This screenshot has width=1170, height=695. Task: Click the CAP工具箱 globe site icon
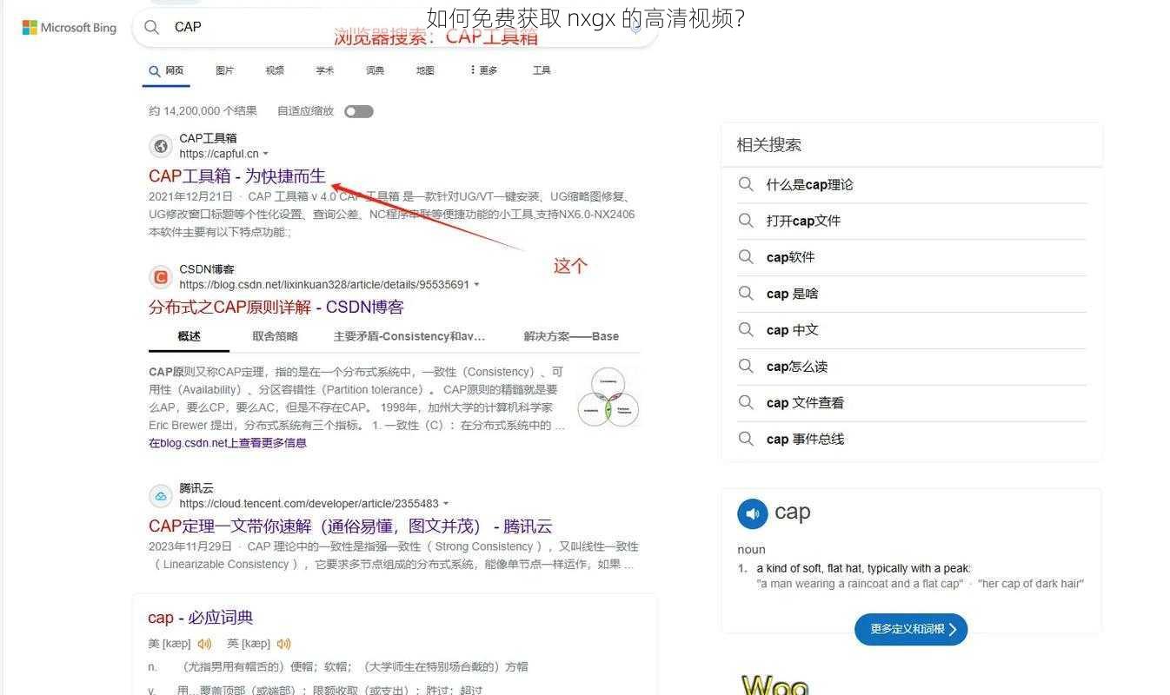point(160,146)
